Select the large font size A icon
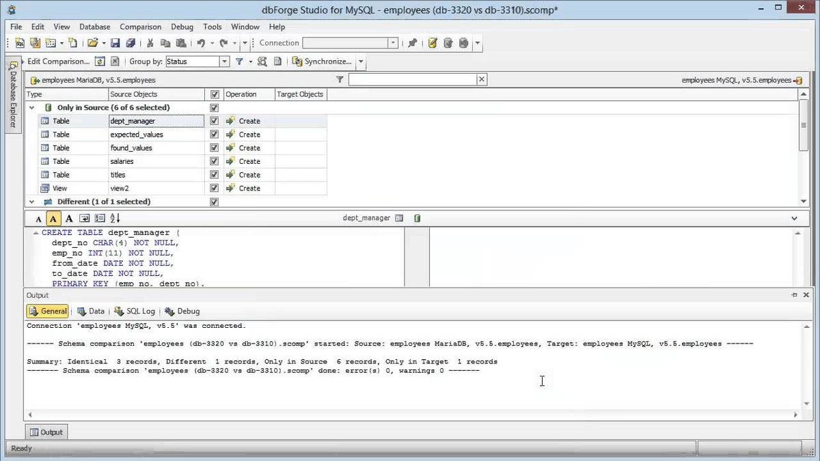Viewport: 820px width, 461px height. [68, 219]
